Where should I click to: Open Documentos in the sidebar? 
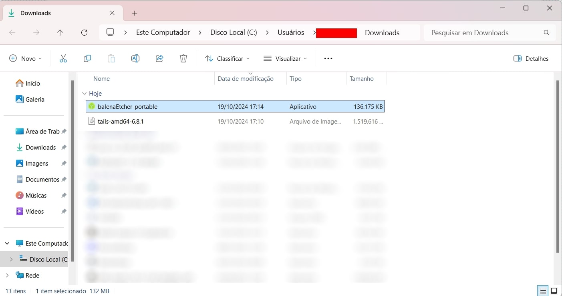click(x=37, y=179)
